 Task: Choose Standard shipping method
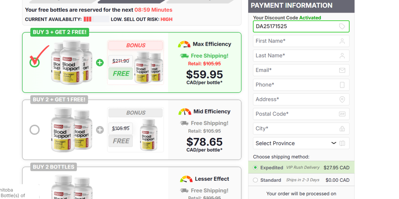255,180
